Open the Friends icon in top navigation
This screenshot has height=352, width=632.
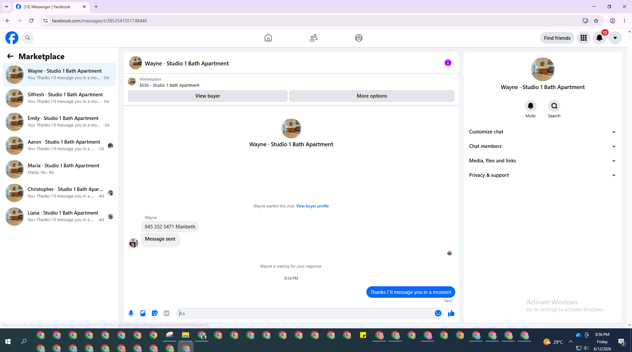pos(314,38)
